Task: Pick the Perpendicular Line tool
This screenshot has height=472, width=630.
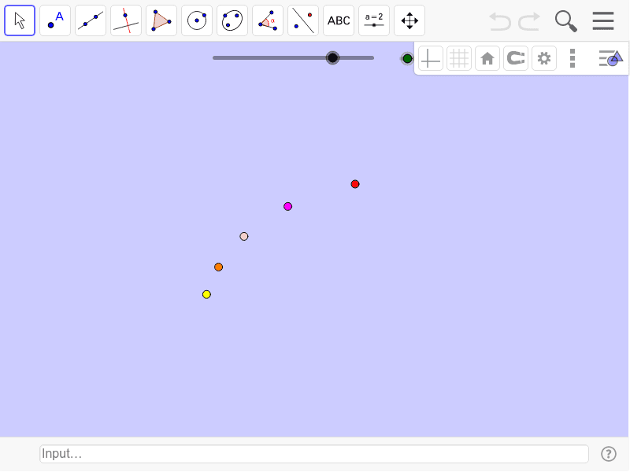Action: point(126,20)
